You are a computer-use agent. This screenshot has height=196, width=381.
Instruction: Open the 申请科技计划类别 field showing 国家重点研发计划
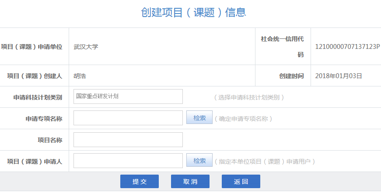pyautogui.click(x=128, y=96)
